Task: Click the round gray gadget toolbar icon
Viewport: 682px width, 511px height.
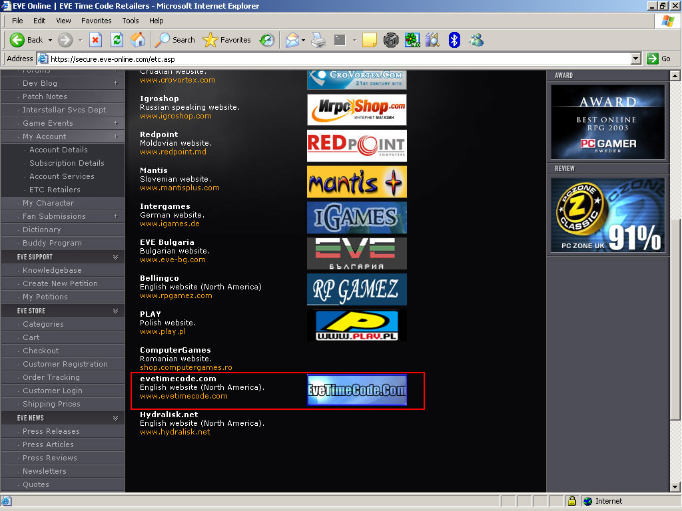Action: tap(391, 40)
